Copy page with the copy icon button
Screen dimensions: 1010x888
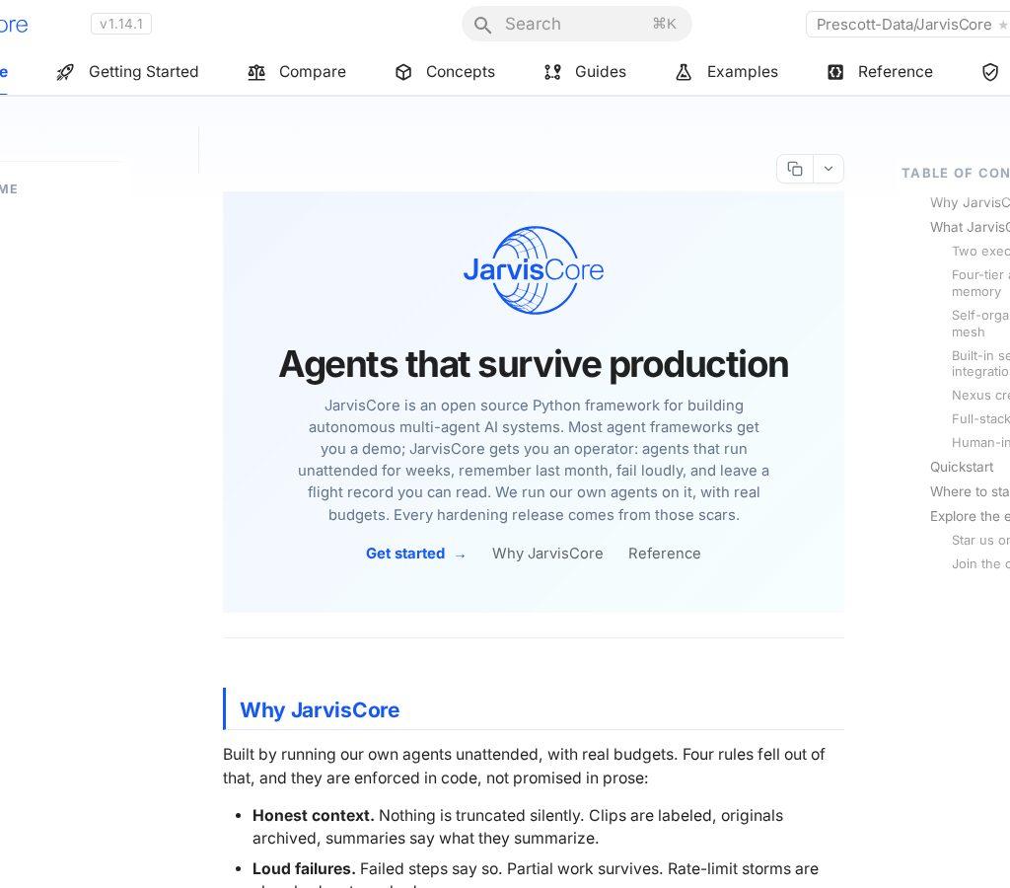795,169
